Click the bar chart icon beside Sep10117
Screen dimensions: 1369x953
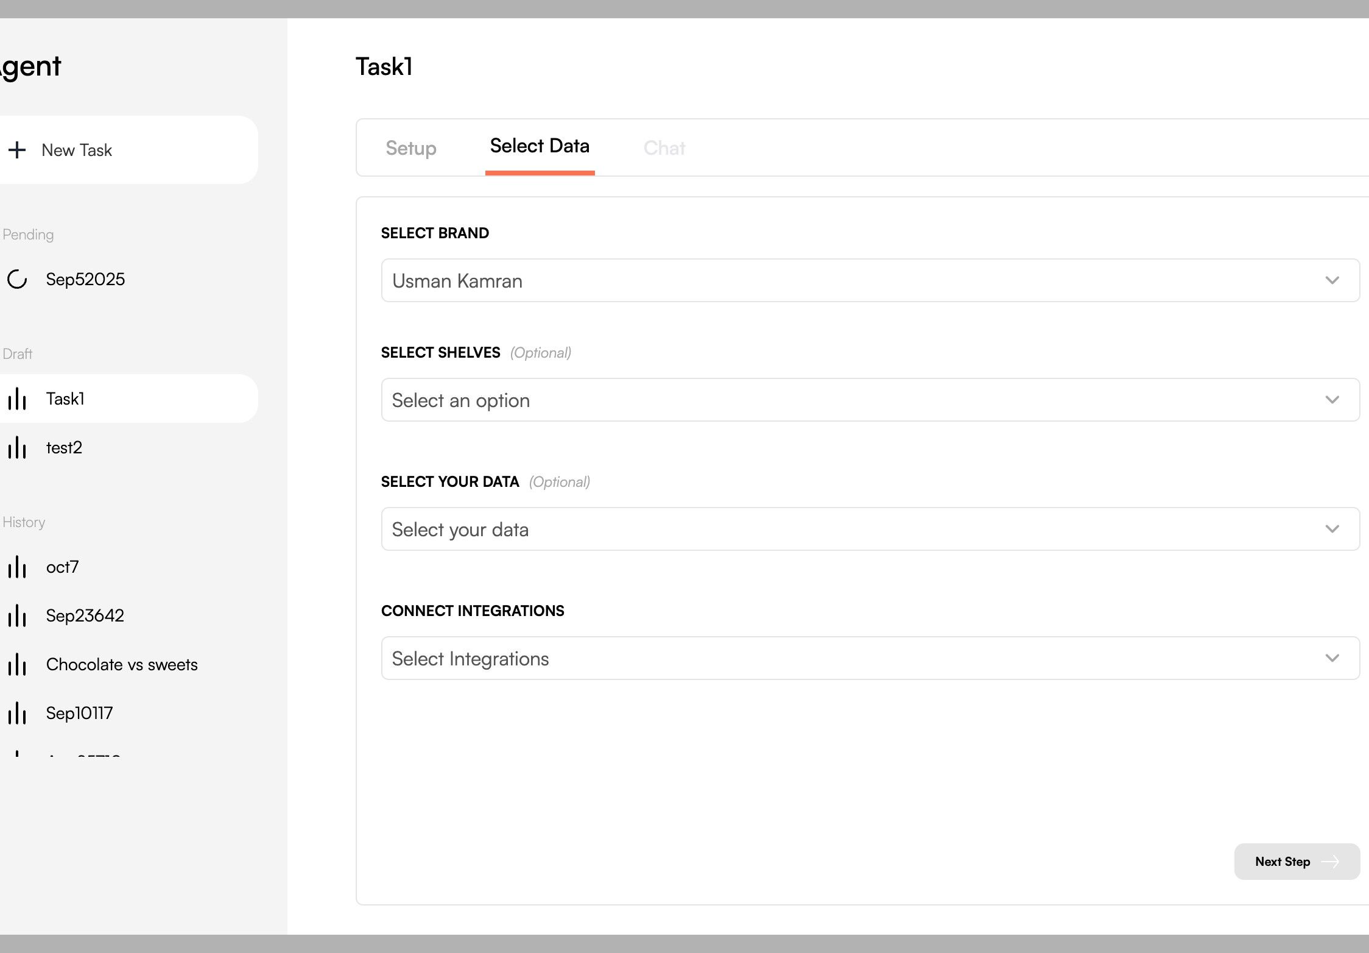pyautogui.click(x=17, y=714)
